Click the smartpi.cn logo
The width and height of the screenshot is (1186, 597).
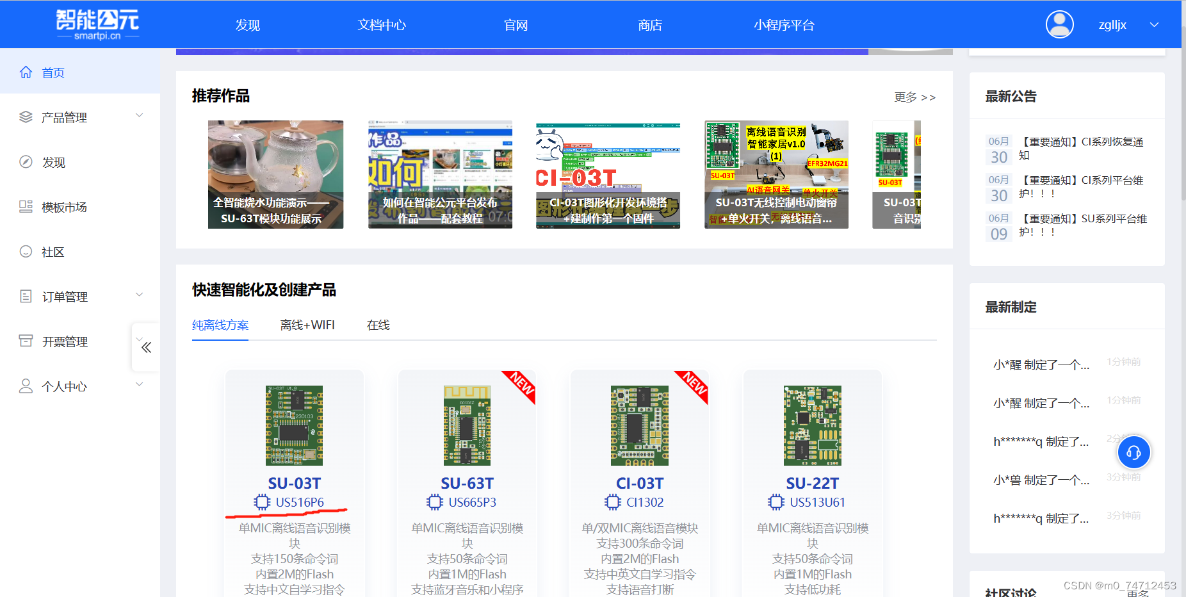pyautogui.click(x=97, y=24)
